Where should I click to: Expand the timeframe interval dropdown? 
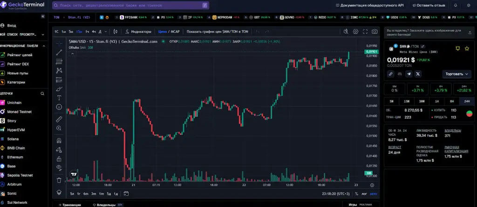point(106,31)
